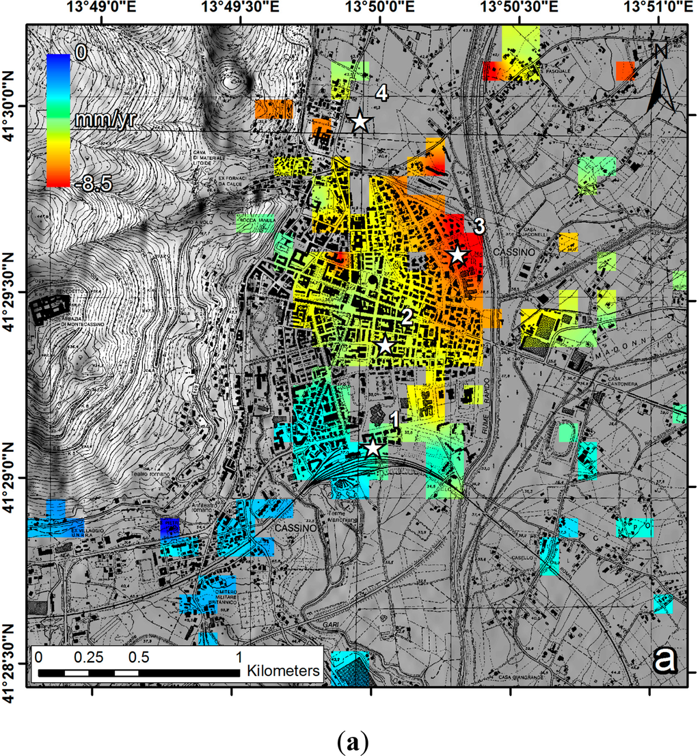Click the Casa Cantoniera map label
700x756 pixels.
[x=622, y=381]
